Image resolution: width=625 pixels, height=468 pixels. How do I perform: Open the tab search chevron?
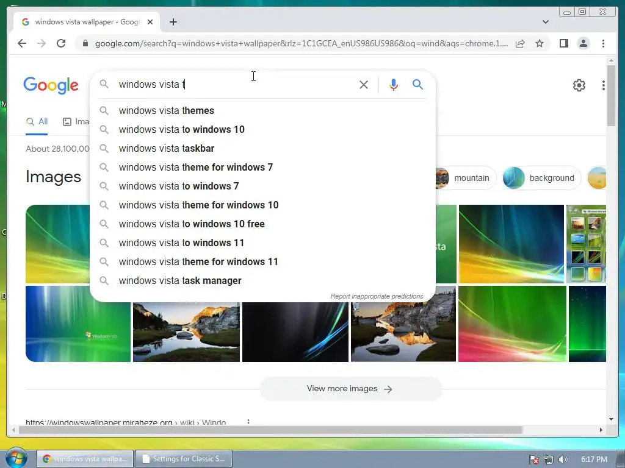[x=545, y=22]
